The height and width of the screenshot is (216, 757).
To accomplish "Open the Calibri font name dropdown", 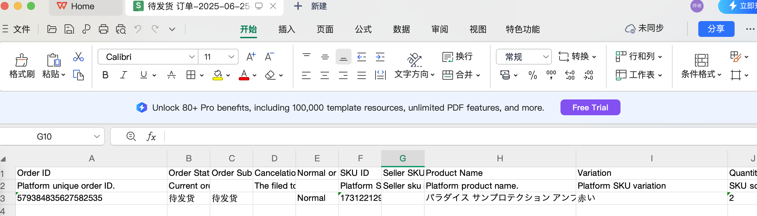I will (x=192, y=57).
